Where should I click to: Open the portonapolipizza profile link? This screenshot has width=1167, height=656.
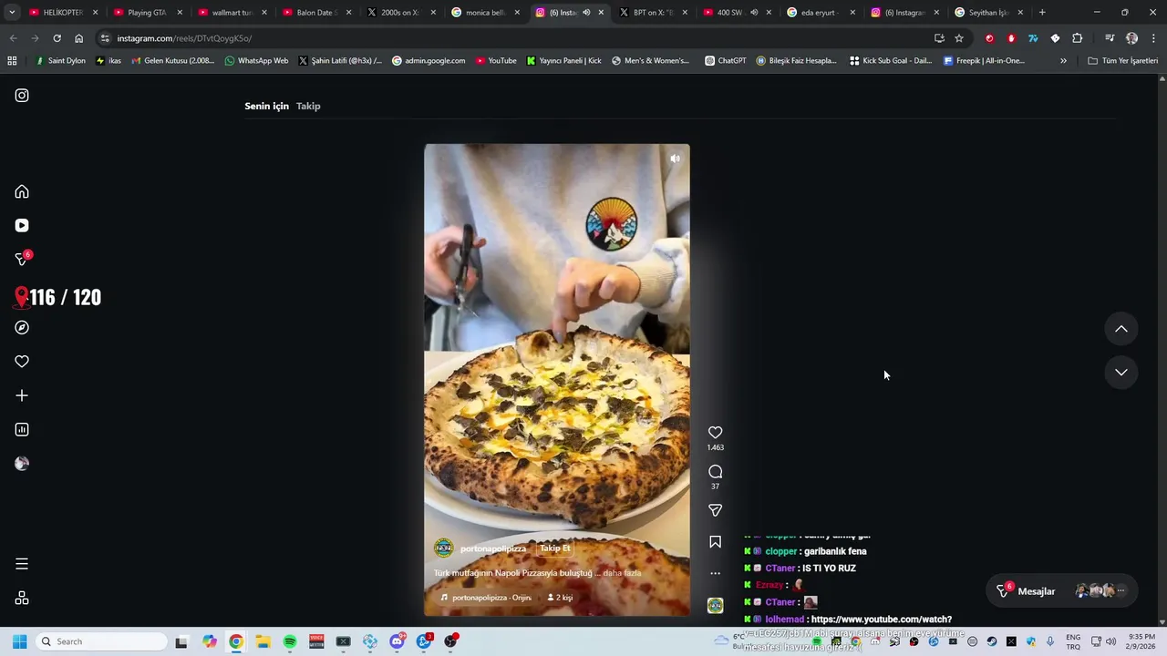tap(493, 548)
